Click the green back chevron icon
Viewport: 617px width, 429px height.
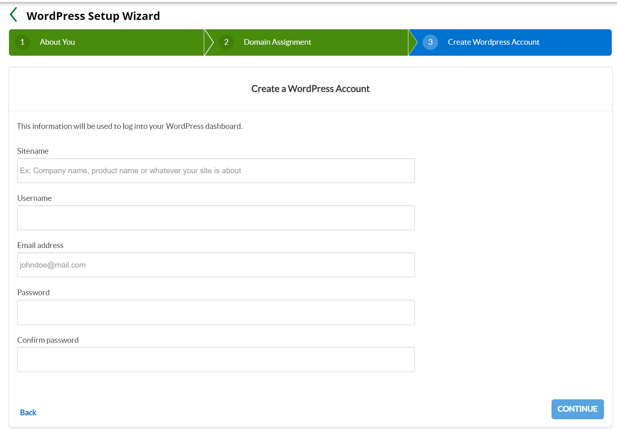click(13, 15)
